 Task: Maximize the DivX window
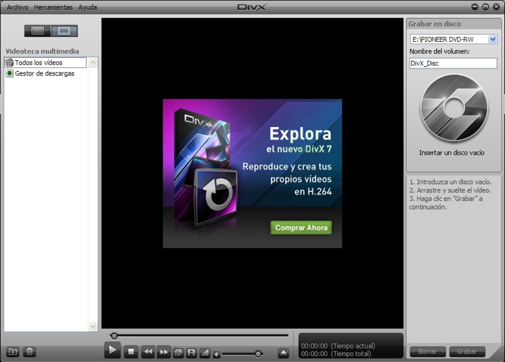point(486,7)
